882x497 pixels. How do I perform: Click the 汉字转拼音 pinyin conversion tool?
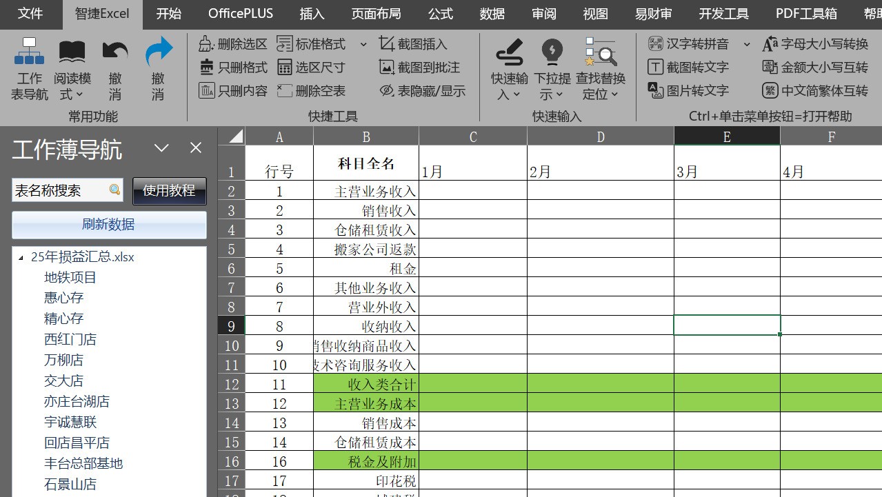click(689, 44)
